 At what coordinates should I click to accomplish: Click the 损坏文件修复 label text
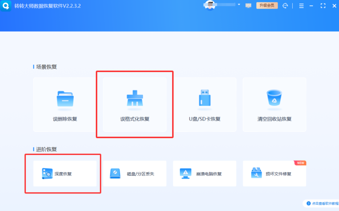click(278, 174)
